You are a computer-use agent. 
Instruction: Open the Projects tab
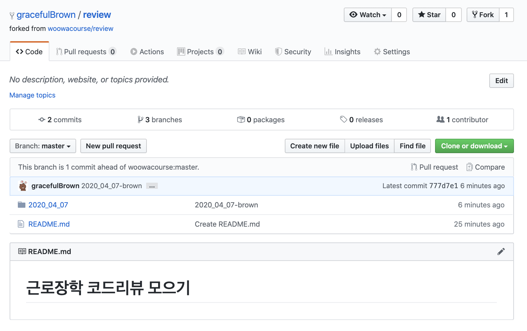click(x=201, y=52)
